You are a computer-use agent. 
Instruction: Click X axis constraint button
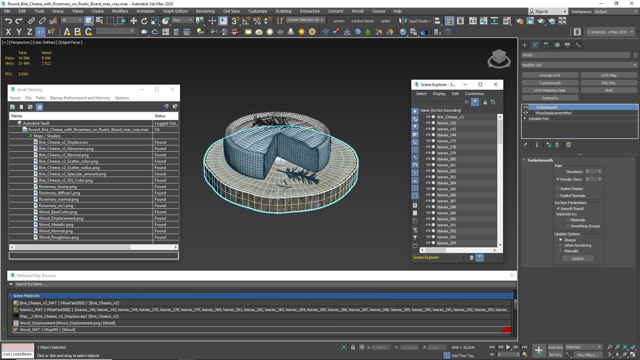[8, 32]
